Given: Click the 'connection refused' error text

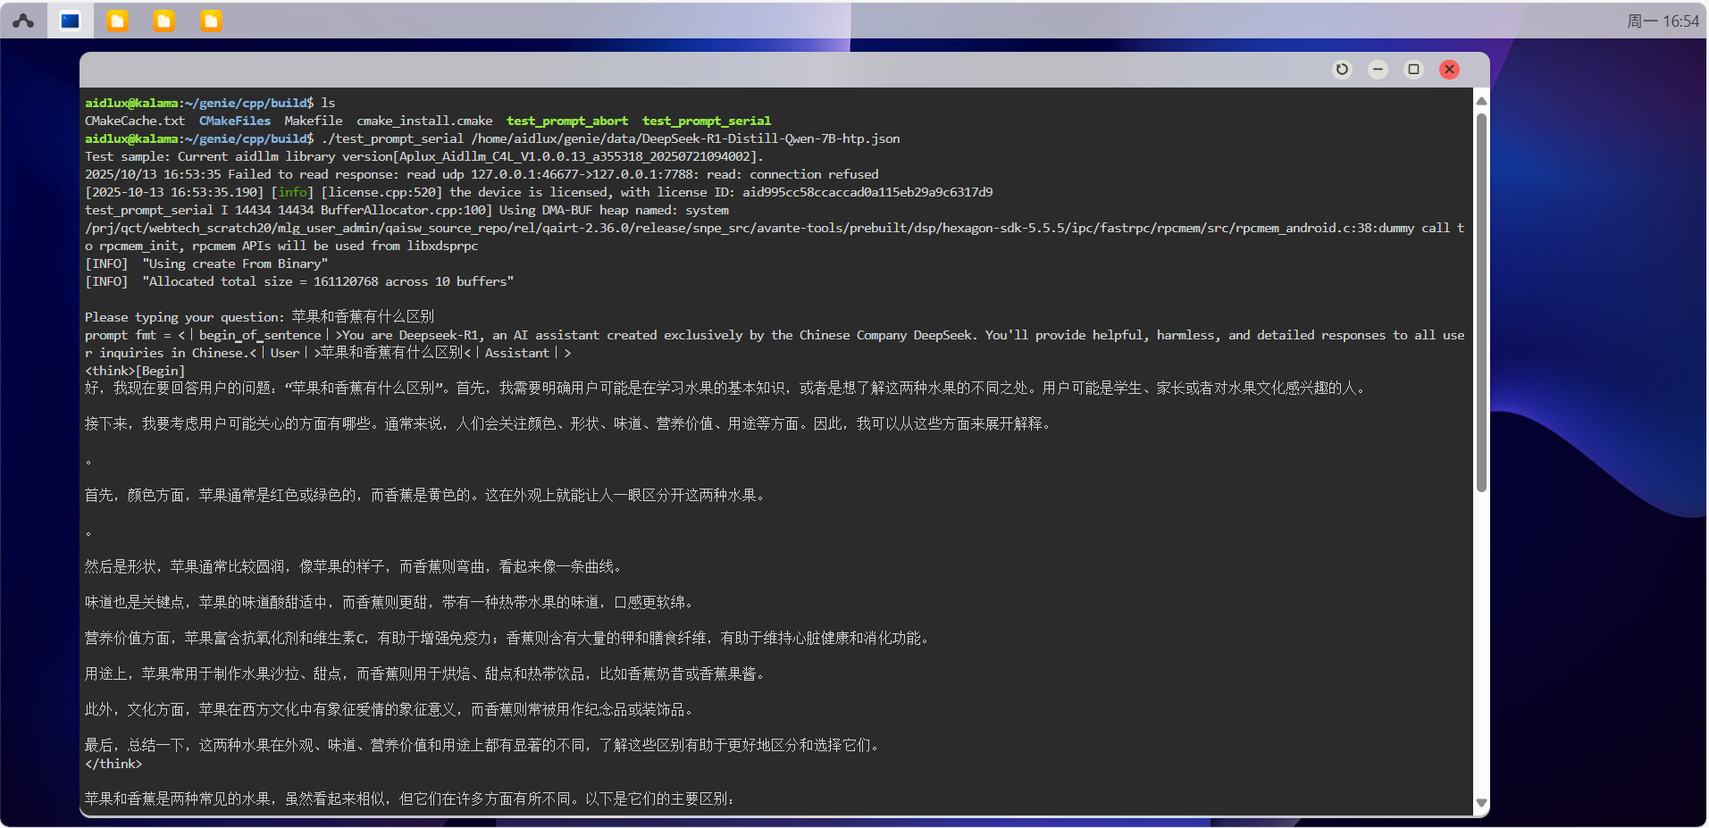Looking at the screenshot, I should [814, 174].
